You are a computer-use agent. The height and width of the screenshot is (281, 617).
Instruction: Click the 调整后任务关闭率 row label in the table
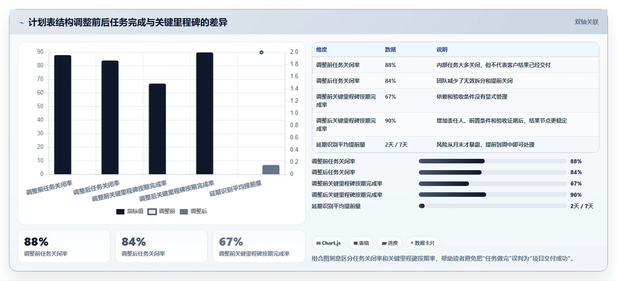point(338,81)
